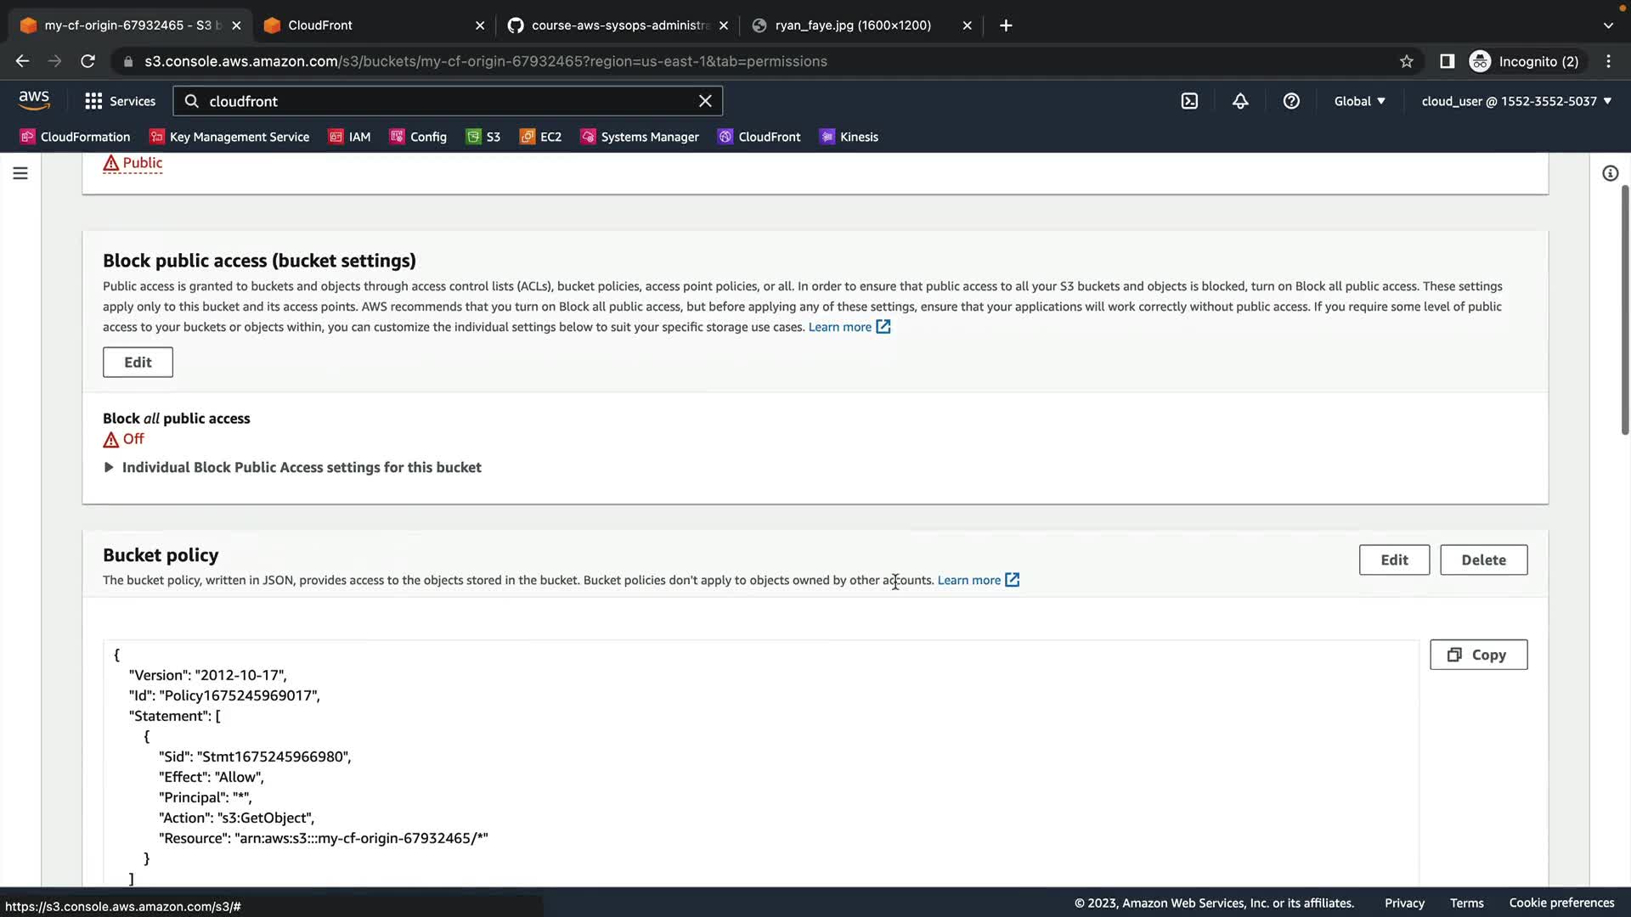
Task: Open the hamburger side navigation menu
Action: 20,173
